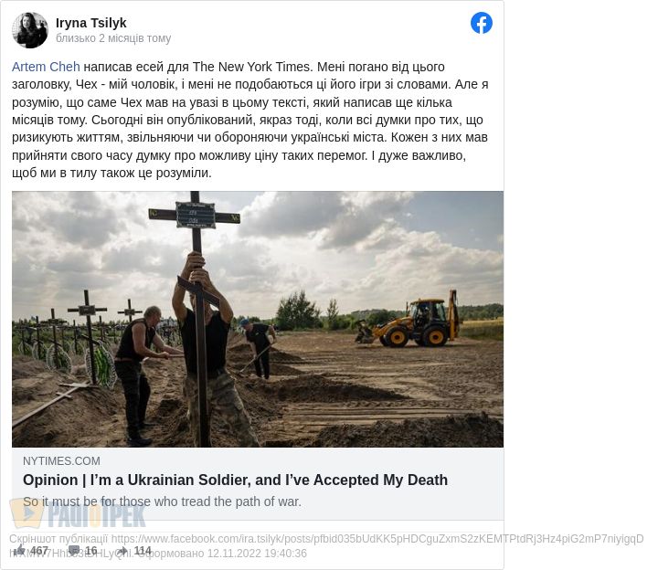
Task: Click the thumbs-up likes icon
Action: (20, 551)
